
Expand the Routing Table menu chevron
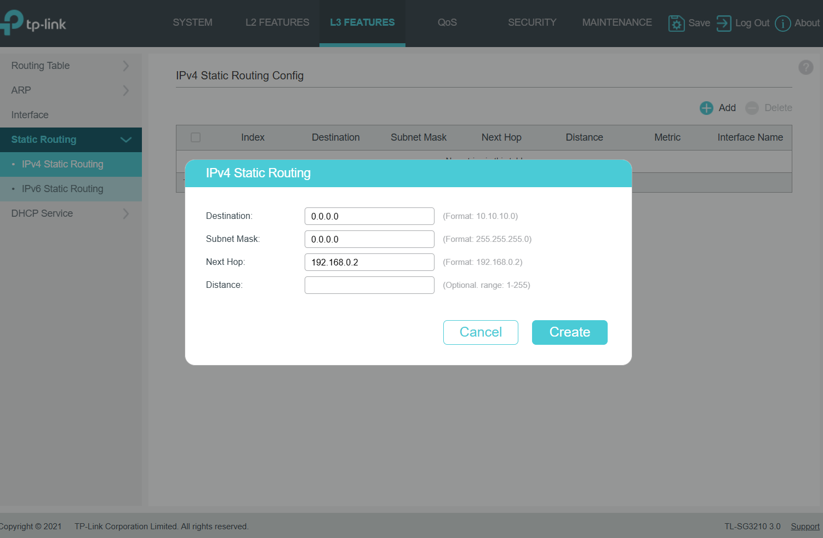pos(126,66)
